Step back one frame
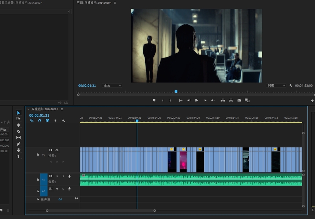This screenshot has width=315, height=219. (189, 100)
